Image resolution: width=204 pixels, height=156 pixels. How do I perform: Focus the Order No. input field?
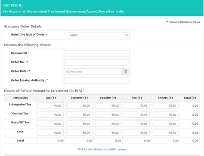tap(96, 63)
